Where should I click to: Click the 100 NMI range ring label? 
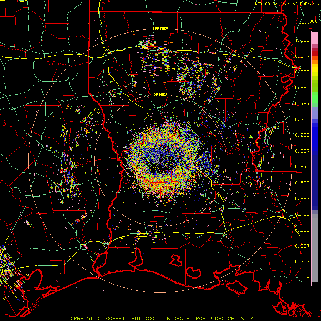(x=160, y=28)
